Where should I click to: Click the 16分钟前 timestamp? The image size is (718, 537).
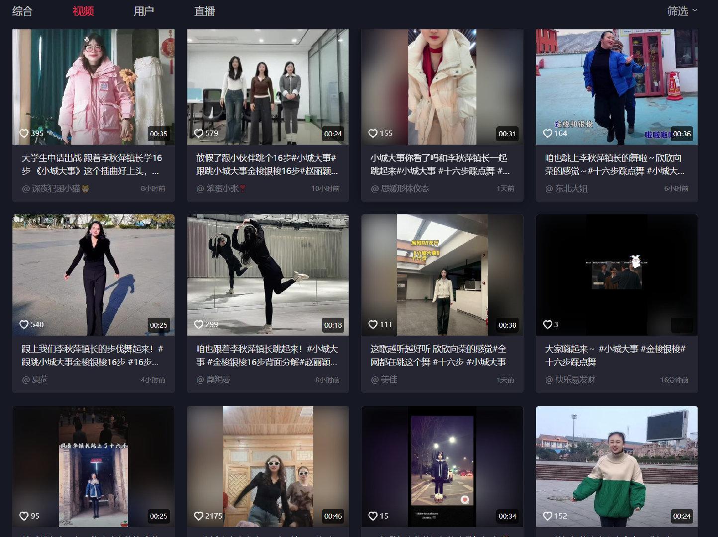674,380
